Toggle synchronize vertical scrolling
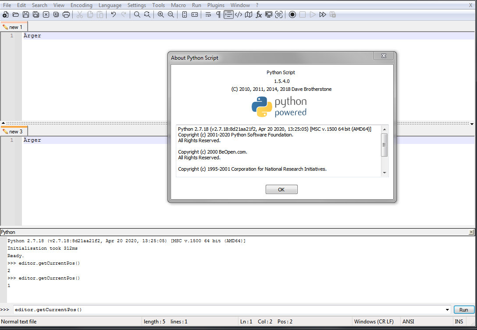This screenshot has width=477, height=330. point(185,14)
